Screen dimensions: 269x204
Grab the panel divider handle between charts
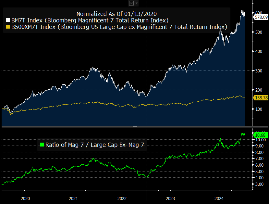pyautogui.click(x=135, y=127)
